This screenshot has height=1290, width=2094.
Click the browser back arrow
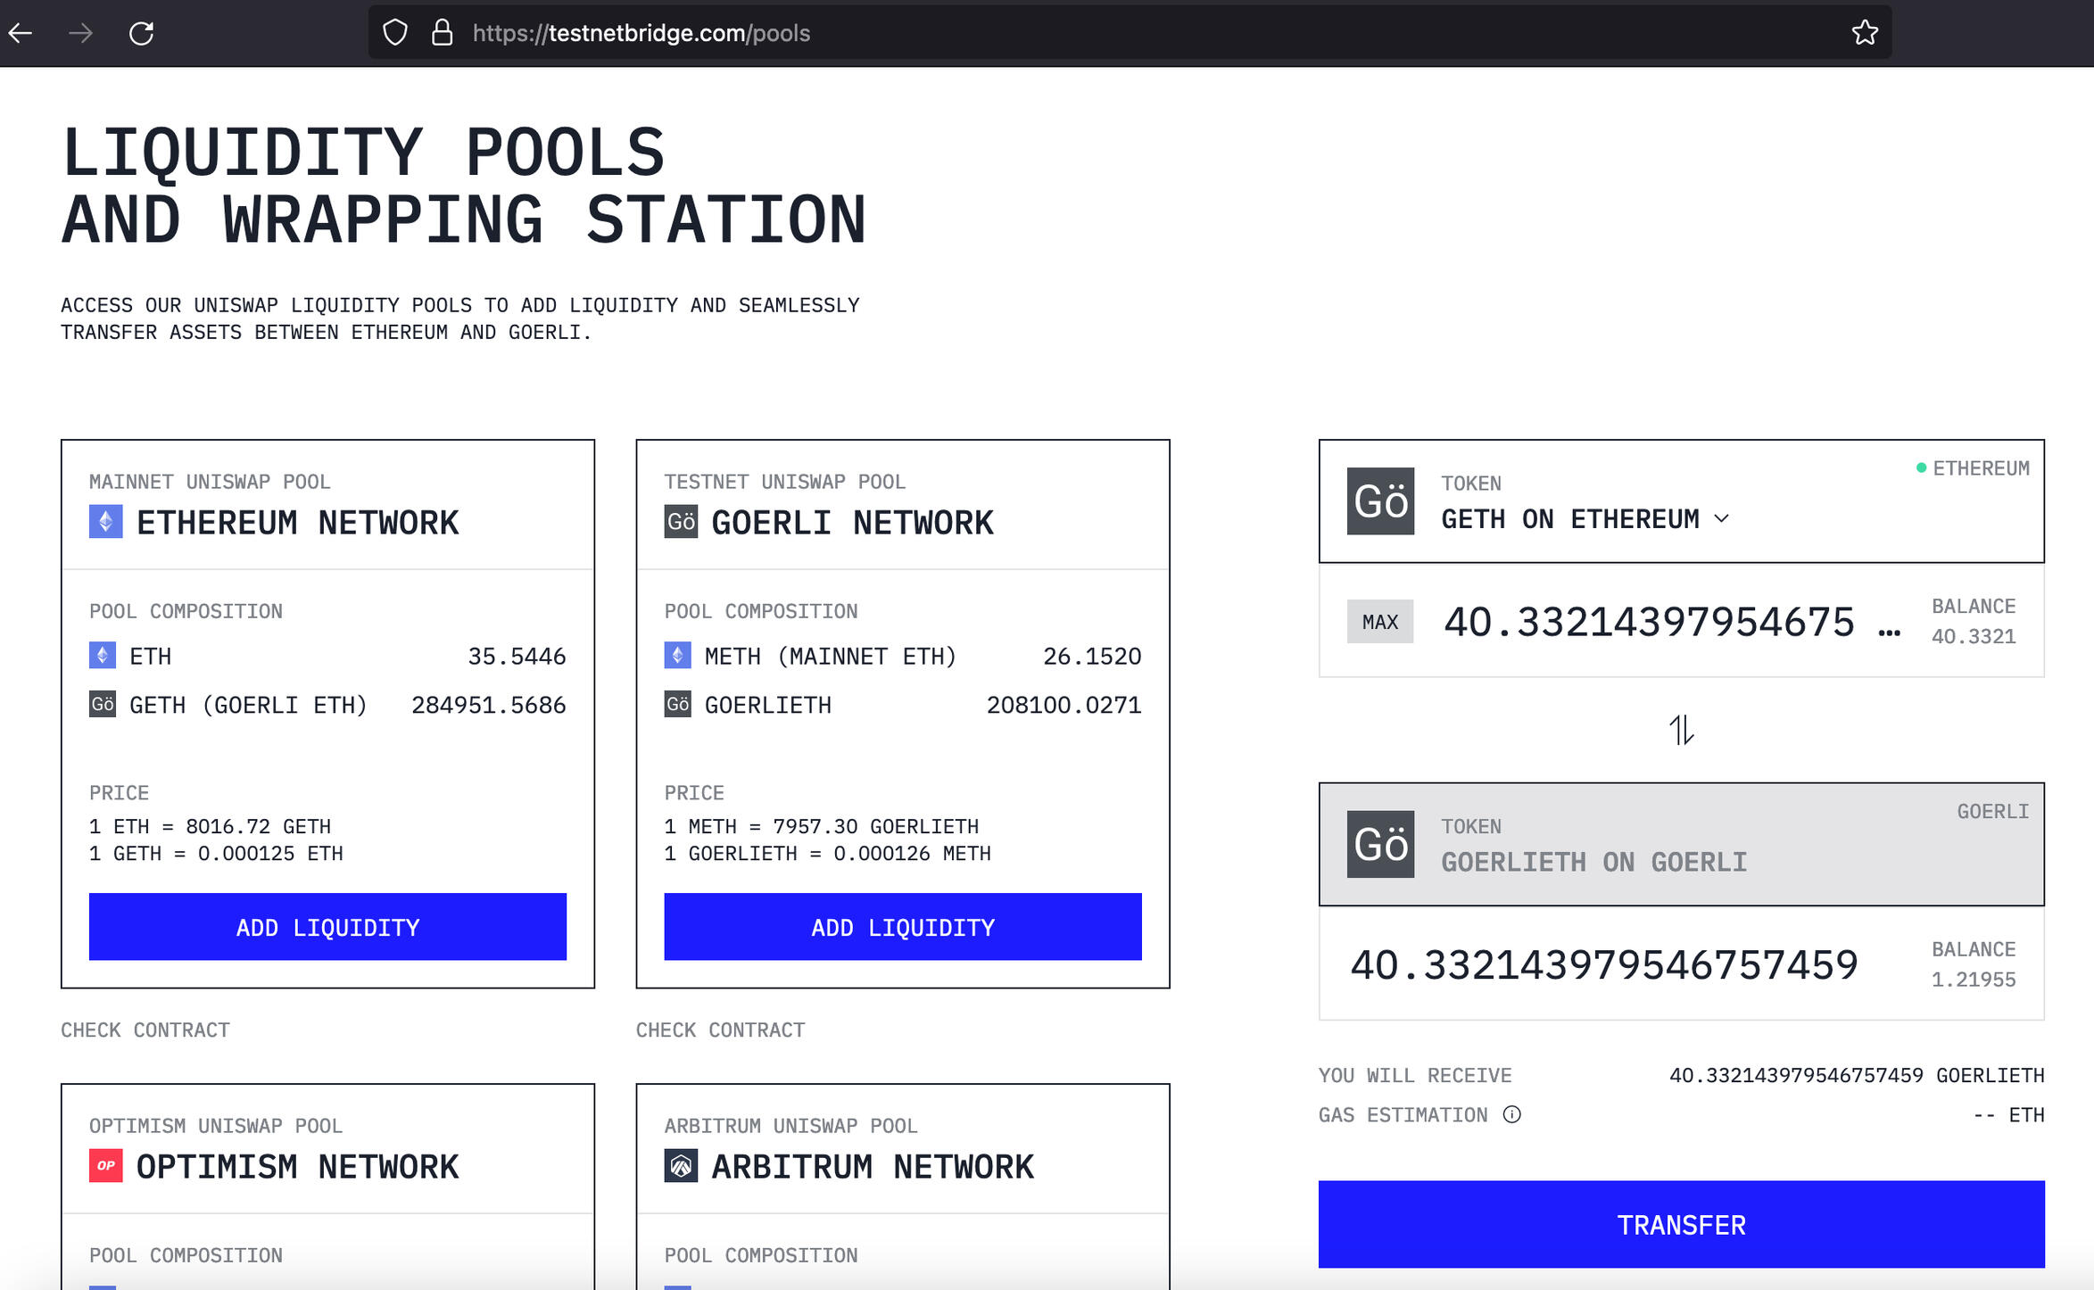[21, 33]
